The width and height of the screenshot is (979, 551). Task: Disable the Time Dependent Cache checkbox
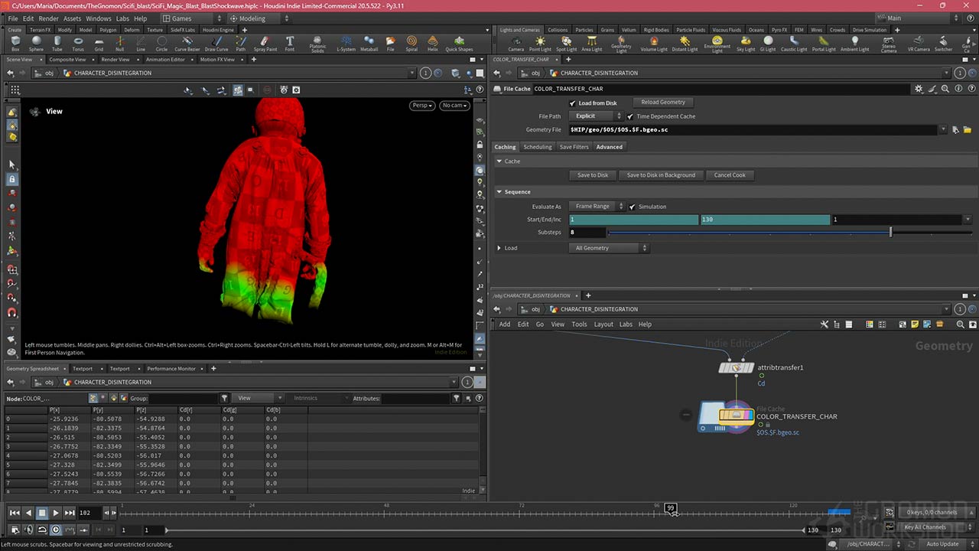click(x=630, y=116)
